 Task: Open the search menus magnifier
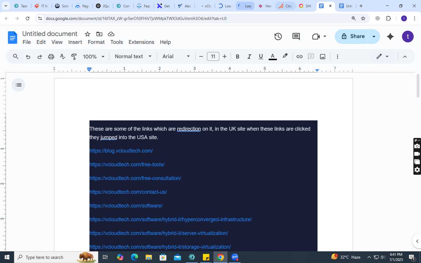pyautogui.click(x=16, y=57)
